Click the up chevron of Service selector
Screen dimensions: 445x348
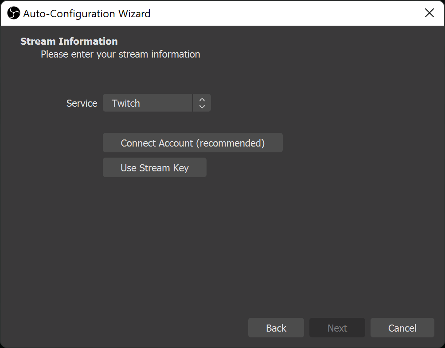point(202,100)
